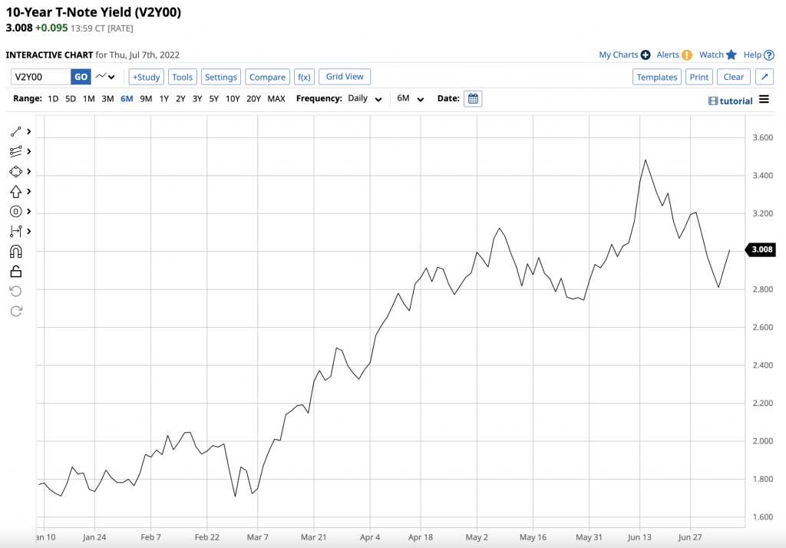The image size is (786, 548).
Task: Select the 2Y range
Action: tap(180, 99)
